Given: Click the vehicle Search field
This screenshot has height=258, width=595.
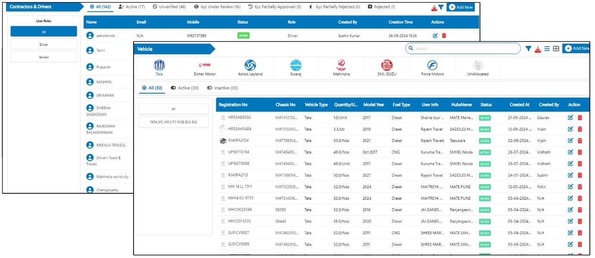Looking at the screenshot, I should 463,48.
